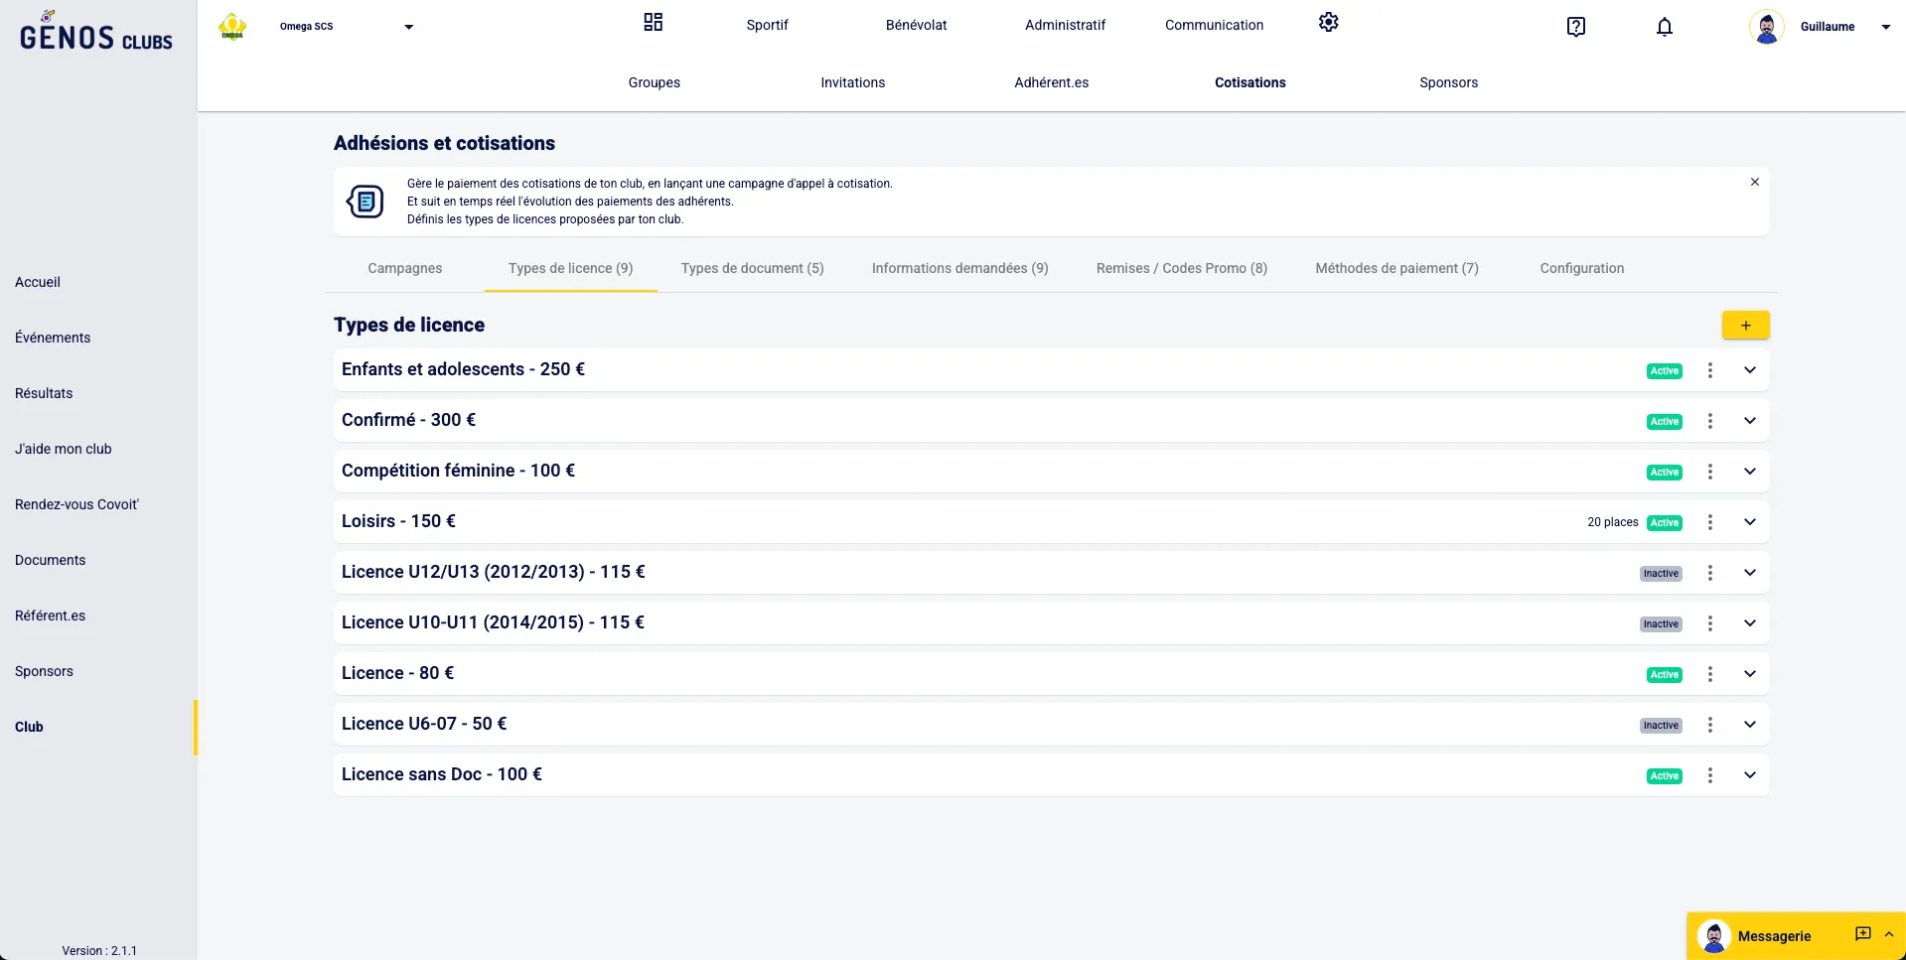Open the dashboard grid icon

(x=653, y=23)
